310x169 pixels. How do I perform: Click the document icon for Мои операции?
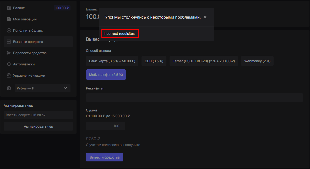(9, 19)
